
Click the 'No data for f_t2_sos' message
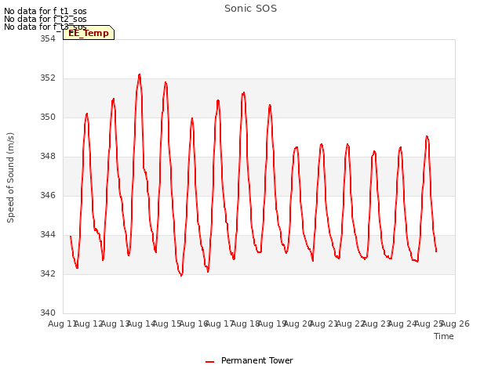pyautogui.click(x=45, y=19)
